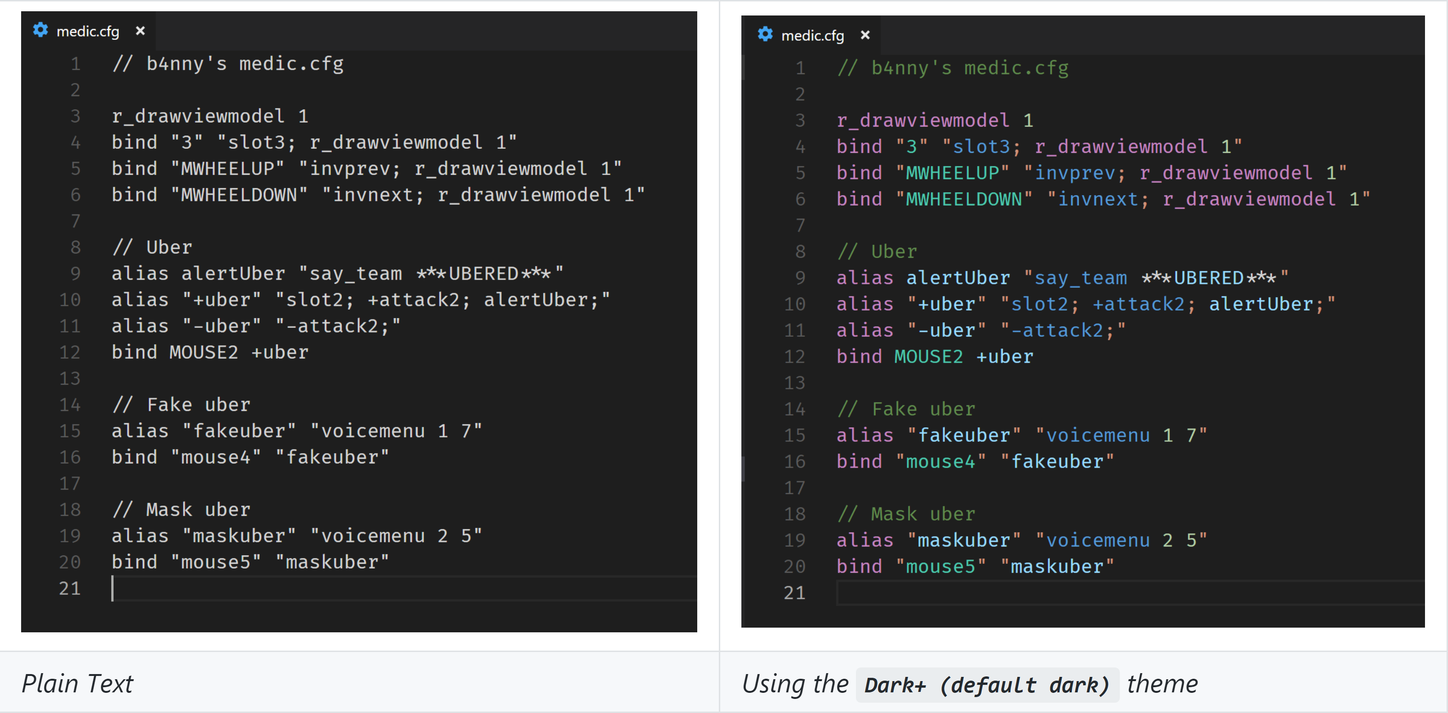The width and height of the screenshot is (1448, 713).
Task: Select the medic.cfg tab in the Plain Text editor
Action: (x=87, y=31)
